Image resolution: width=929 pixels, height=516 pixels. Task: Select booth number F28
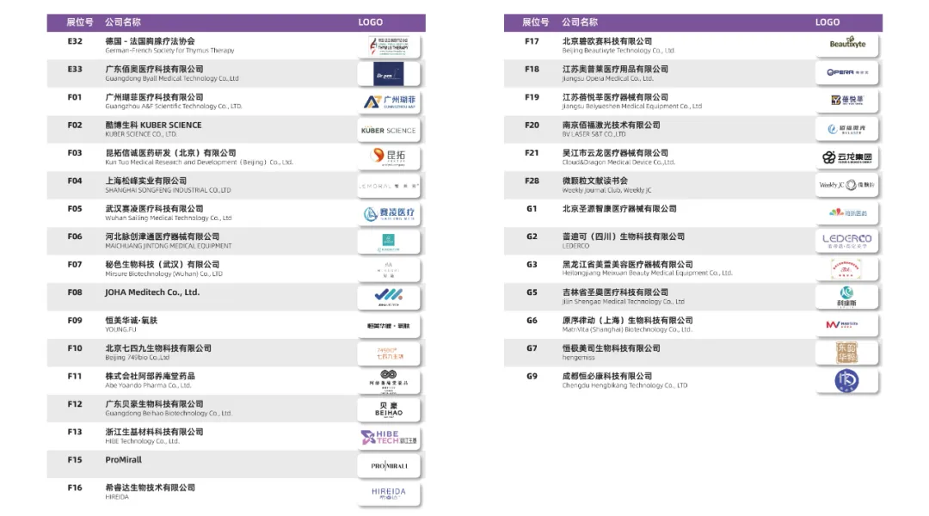532,181
